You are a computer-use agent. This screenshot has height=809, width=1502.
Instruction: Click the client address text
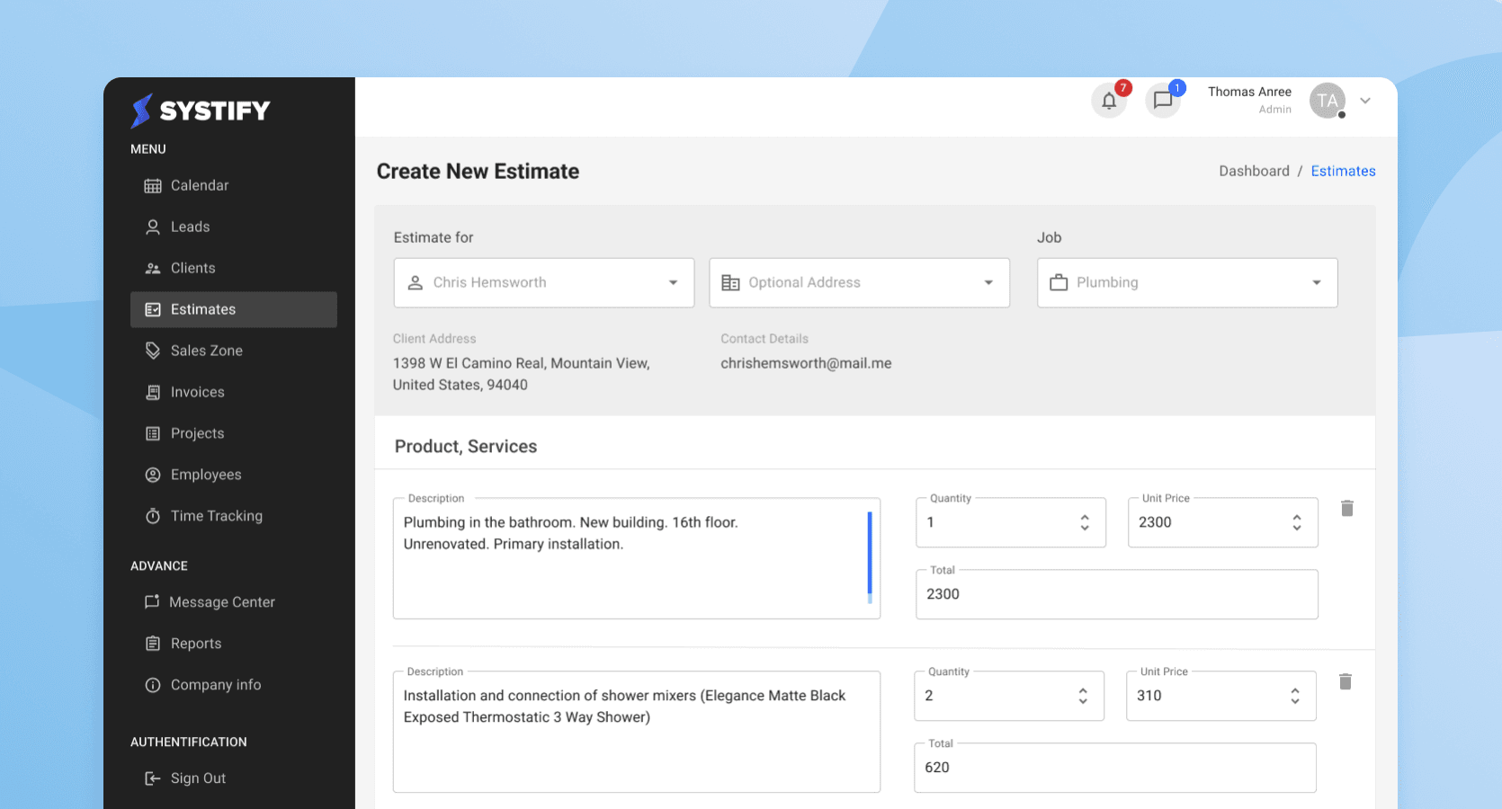(522, 374)
